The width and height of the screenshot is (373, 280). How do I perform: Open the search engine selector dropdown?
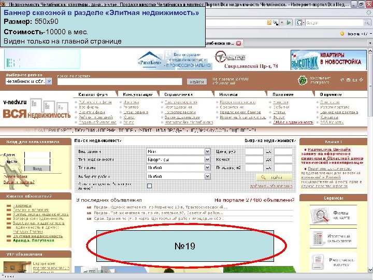pyautogui.click(x=300, y=23)
